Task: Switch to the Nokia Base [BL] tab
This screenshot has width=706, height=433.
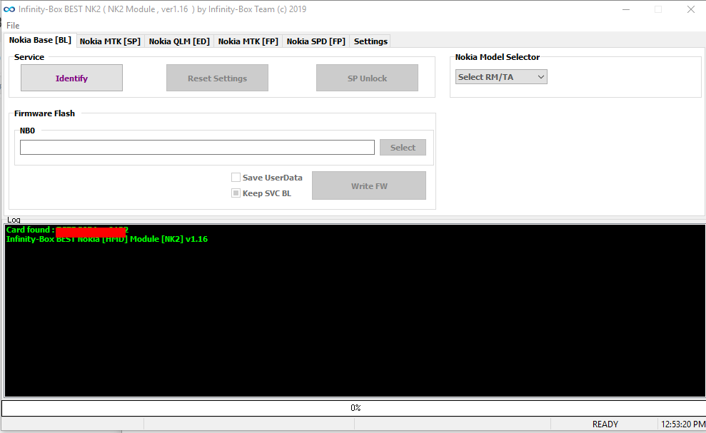Action: click(40, 41)
